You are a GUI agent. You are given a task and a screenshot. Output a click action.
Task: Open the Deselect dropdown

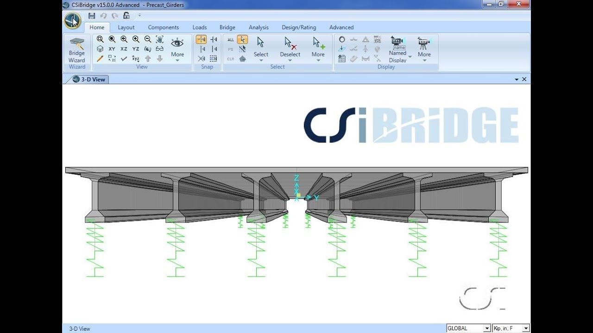click(x=290, y=50)
